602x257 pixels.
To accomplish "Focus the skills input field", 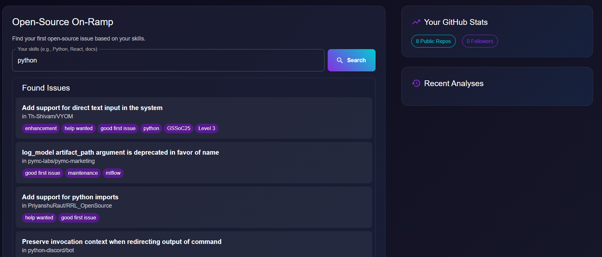I will click(x=168, y=60).
